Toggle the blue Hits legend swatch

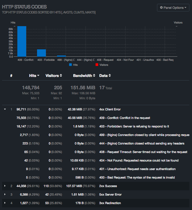[x=71, y=65]
